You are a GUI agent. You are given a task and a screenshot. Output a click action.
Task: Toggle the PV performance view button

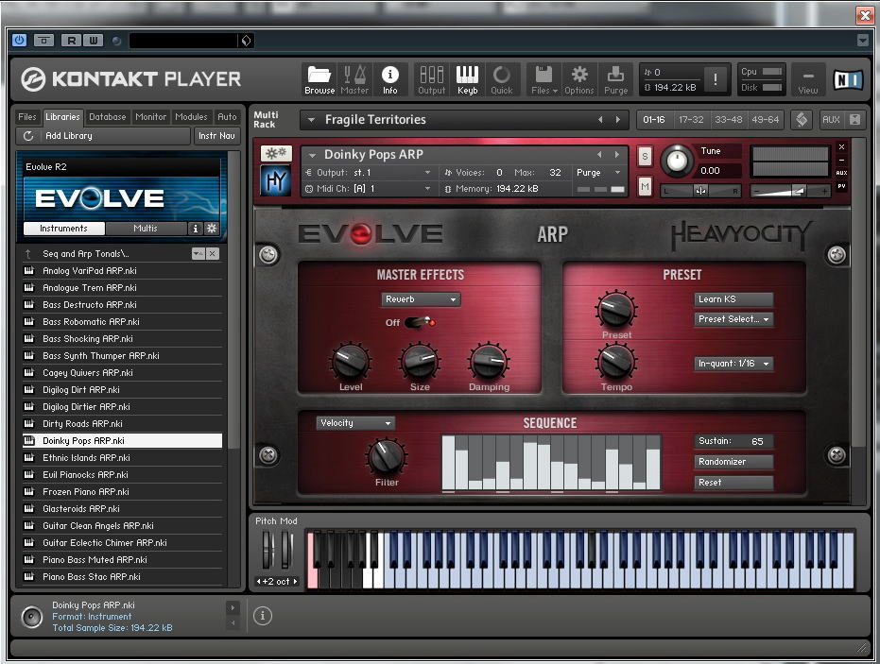[841, 186]
